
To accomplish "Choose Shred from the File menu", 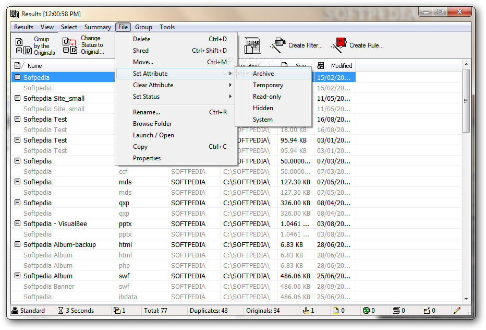I will pyautogui.click(x=176, y=51).
